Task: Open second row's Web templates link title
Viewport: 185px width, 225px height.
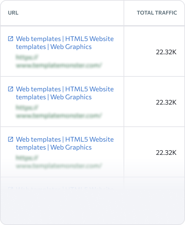Action: 65,93
